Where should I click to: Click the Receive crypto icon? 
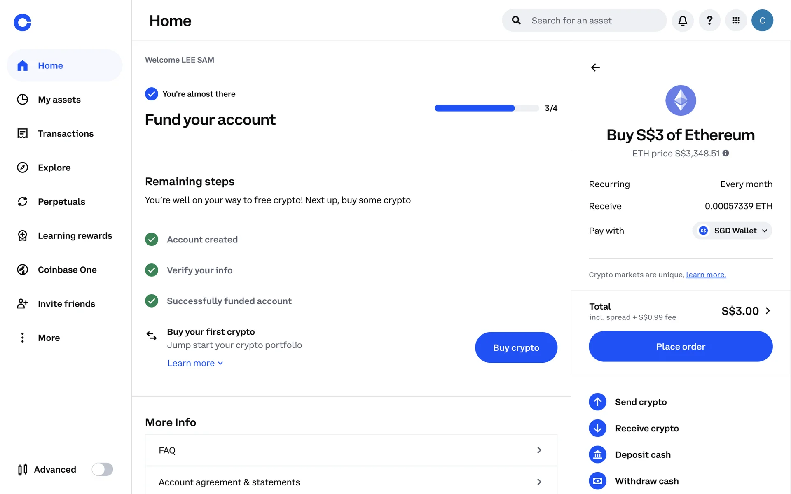(x=597, y=428)
